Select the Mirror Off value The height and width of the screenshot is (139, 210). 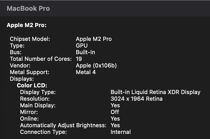115,112
